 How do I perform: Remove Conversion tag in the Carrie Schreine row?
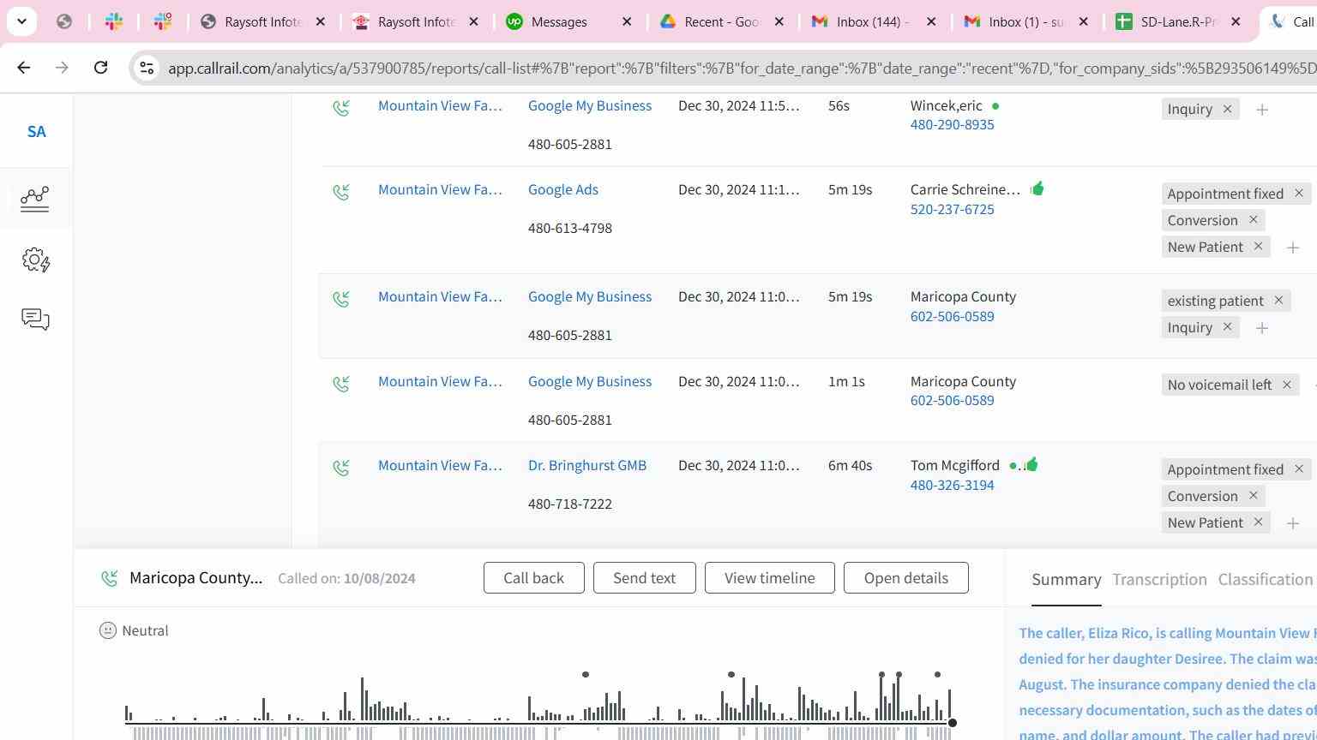(1253, 220)
